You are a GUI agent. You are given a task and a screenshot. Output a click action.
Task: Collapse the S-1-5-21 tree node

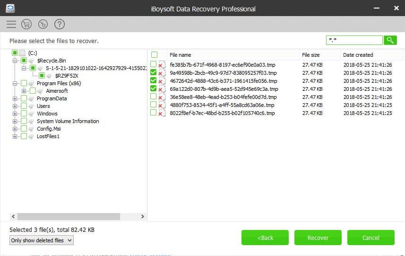[24, 68]
